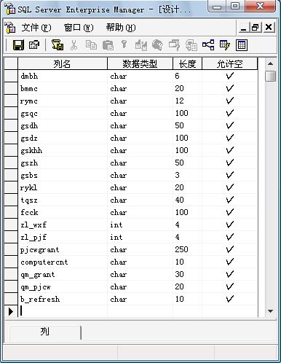Toggle allow-null check for computercnt
The height and width of the screenshot is (363, 281).
click(229, 262)
